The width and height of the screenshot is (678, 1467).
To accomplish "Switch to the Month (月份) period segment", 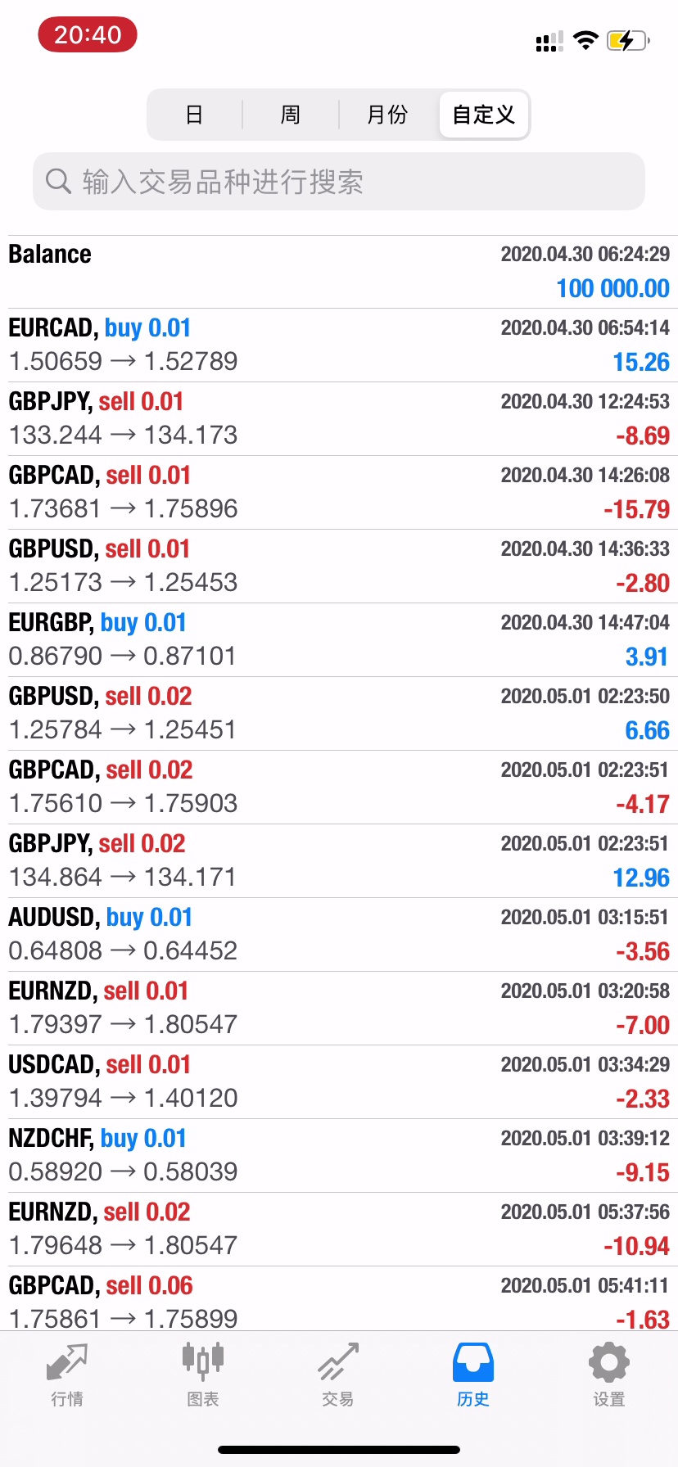I will click(x=387, y=115).
